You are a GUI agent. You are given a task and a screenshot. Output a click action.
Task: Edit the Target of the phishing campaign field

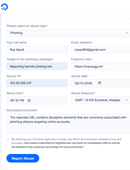coord(37,66)
